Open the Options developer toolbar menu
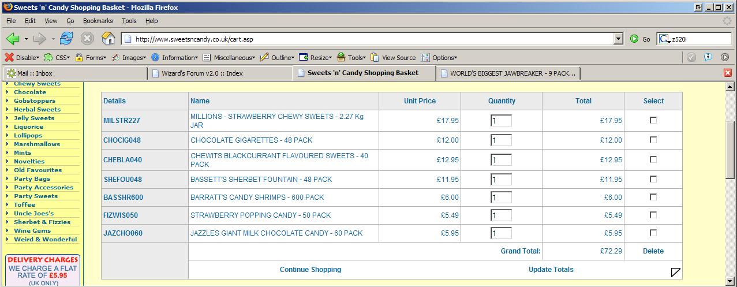 439,58
